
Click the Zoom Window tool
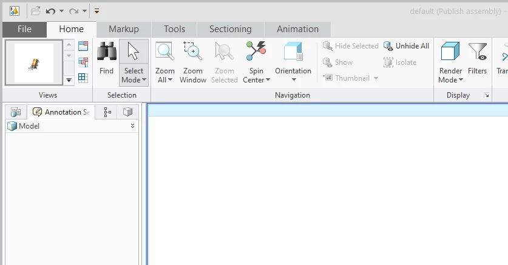193,62
